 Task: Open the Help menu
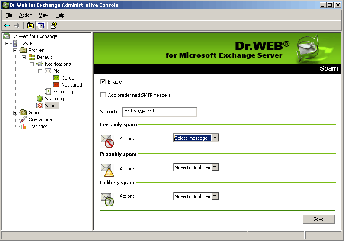[60, 15]
